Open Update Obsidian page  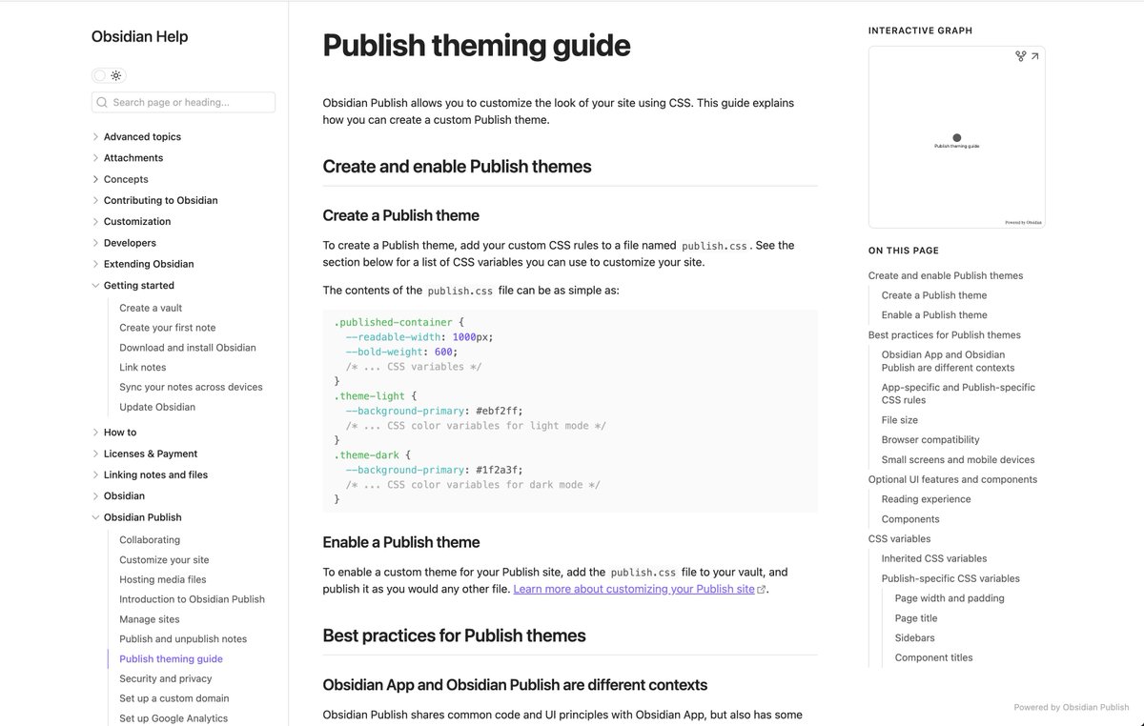pos(157,407)
